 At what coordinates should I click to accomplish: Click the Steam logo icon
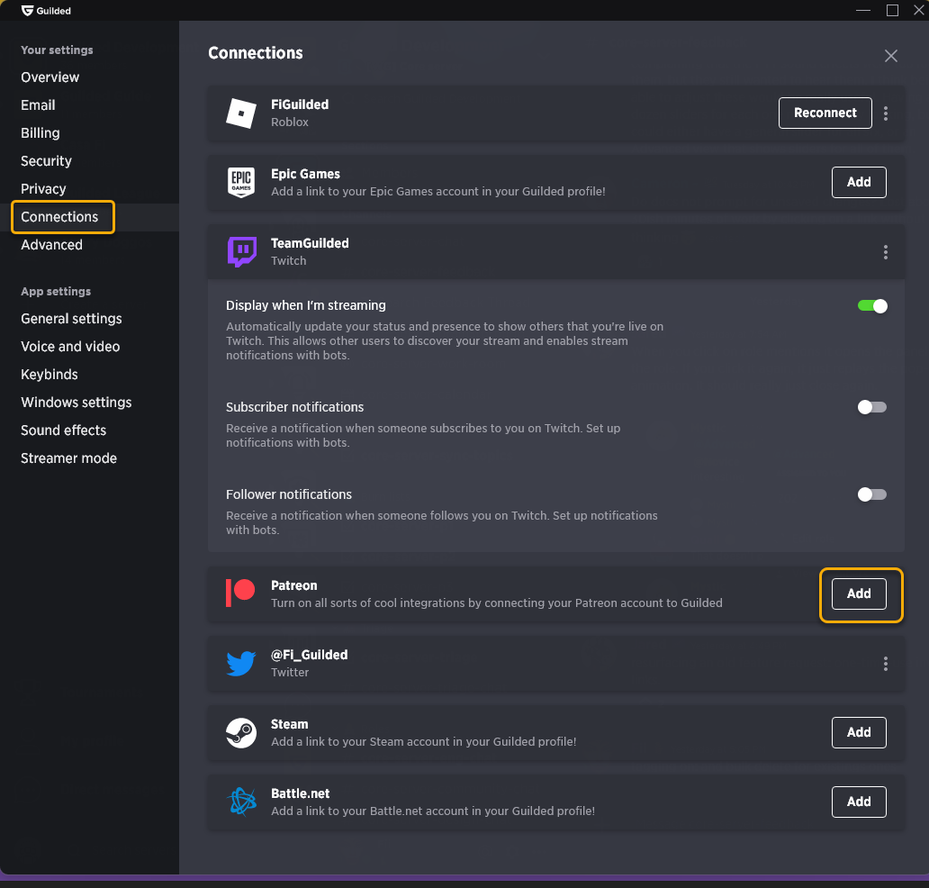point(241,733)
